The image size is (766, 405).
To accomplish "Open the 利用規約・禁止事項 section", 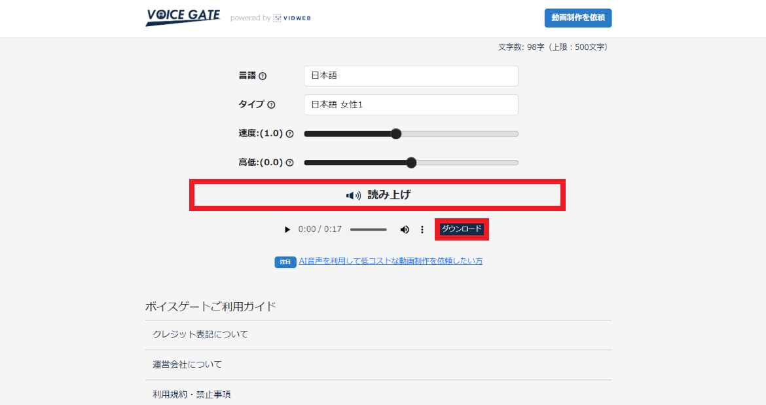I will (x=192, y=394).
